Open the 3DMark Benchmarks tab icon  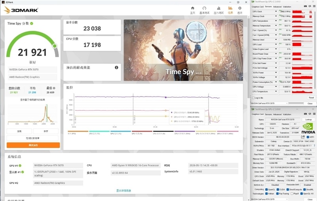tap(204, 8)
